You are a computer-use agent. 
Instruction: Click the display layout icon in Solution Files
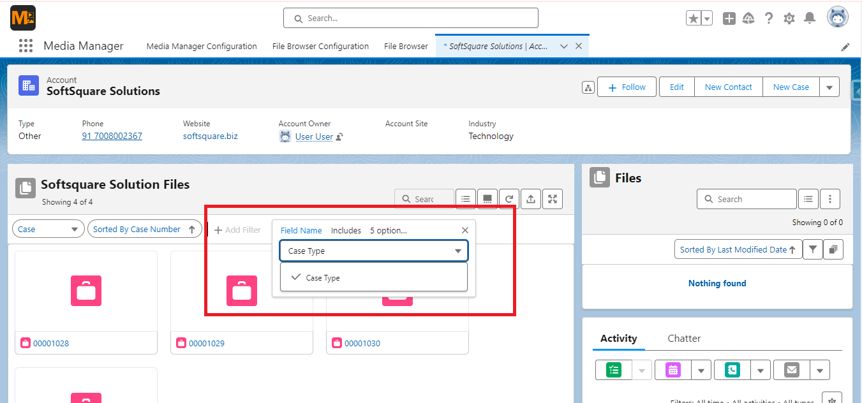click(487, 199)
